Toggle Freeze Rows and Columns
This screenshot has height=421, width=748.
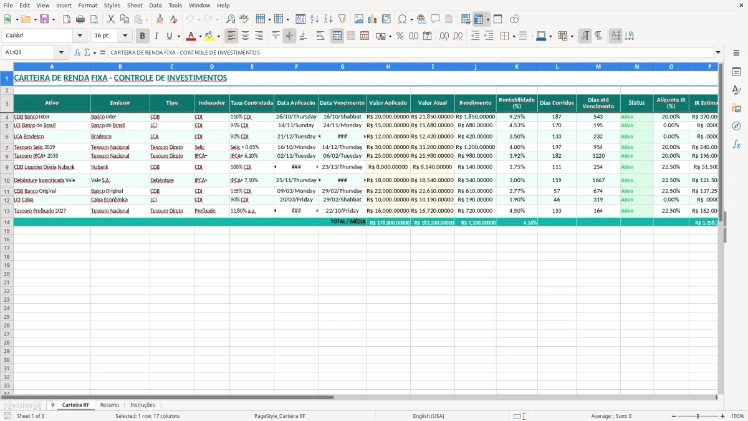tap(479, 19)
